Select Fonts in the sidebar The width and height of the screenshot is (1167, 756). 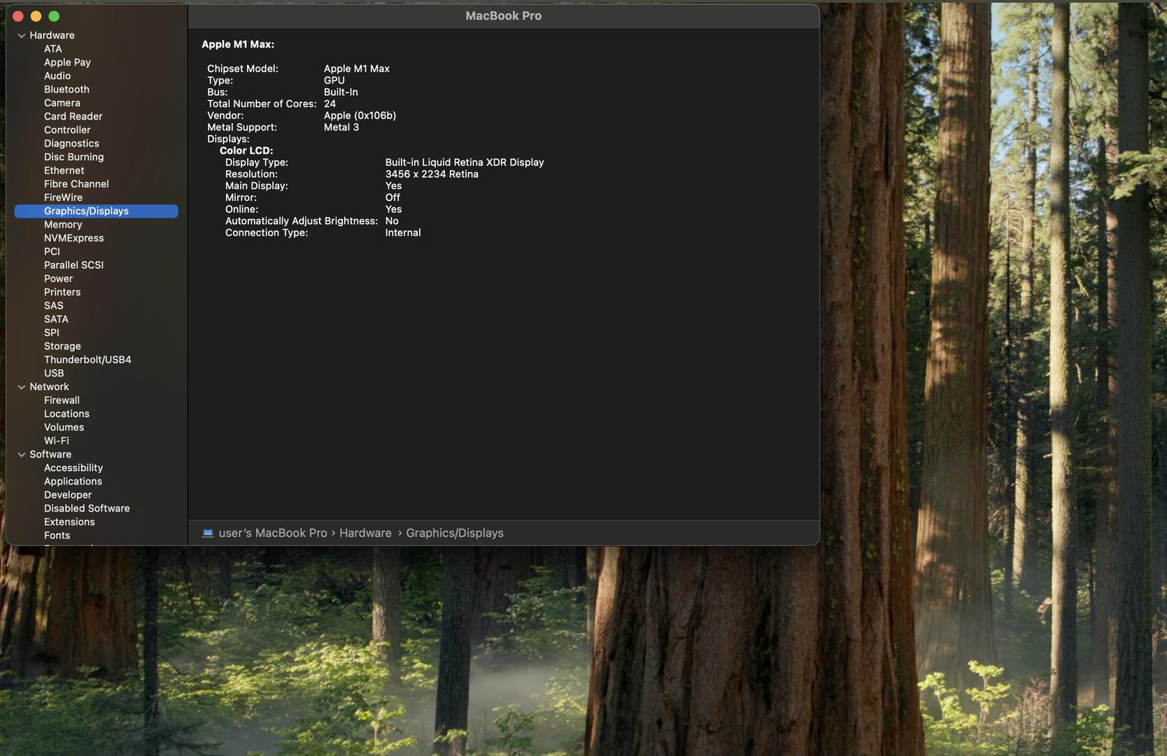click(57, 535)
